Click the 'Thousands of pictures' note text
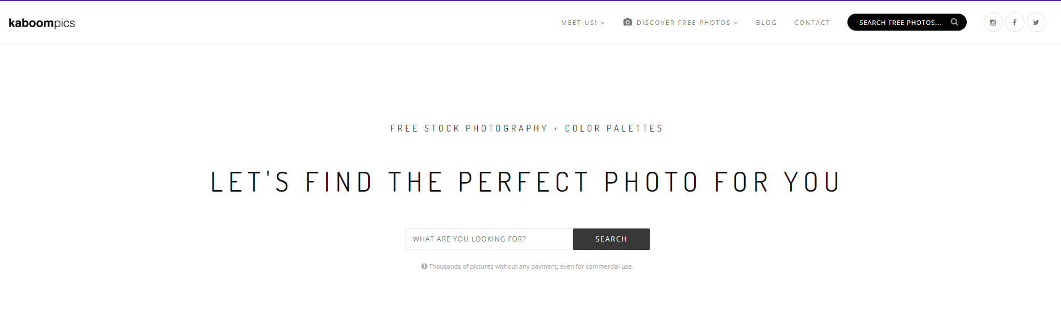Image resolution: width=1061 pixels, height=322 pixels. 531,266
